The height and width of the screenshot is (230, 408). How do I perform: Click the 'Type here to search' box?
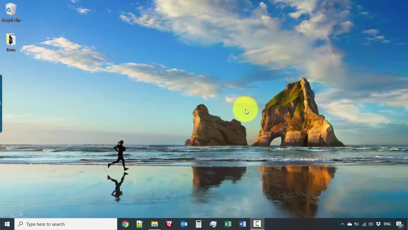[x=66, y=224]
